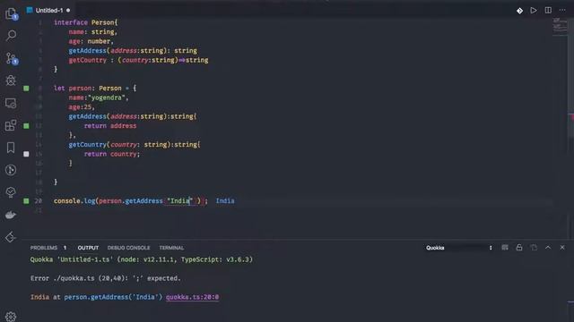Open output log in editor icon
The width and height of the screenshot is (574, 322).
coord(534,248)
